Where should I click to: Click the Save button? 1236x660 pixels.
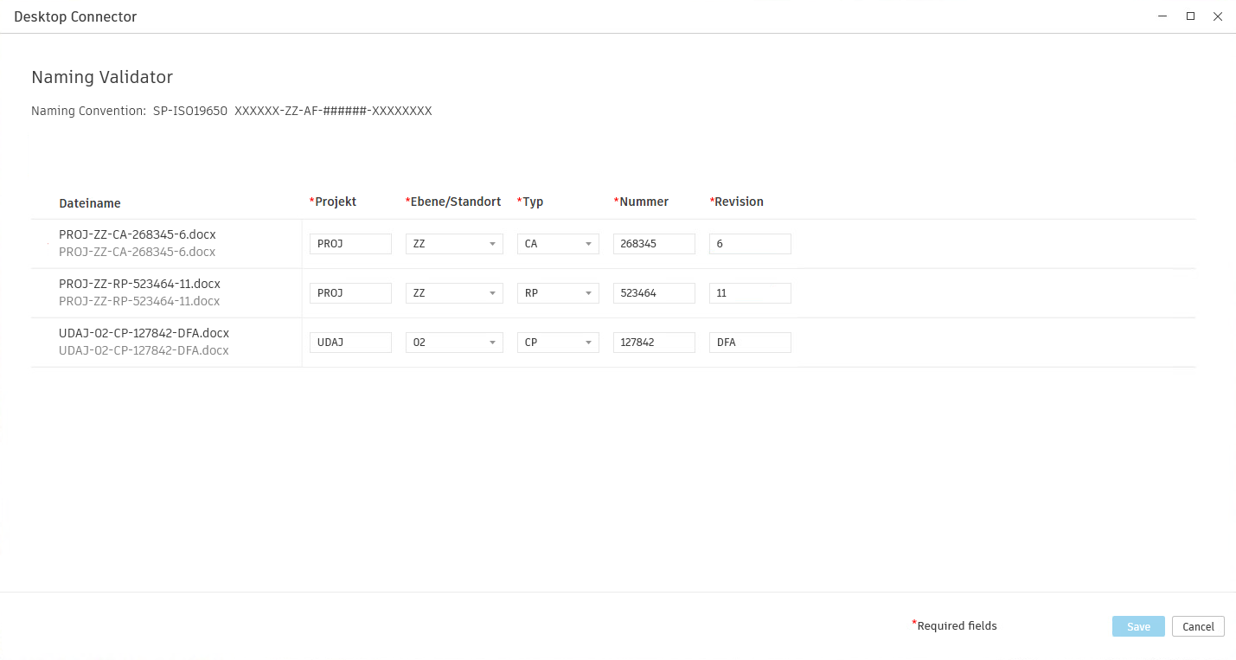tap(1138, 626)
